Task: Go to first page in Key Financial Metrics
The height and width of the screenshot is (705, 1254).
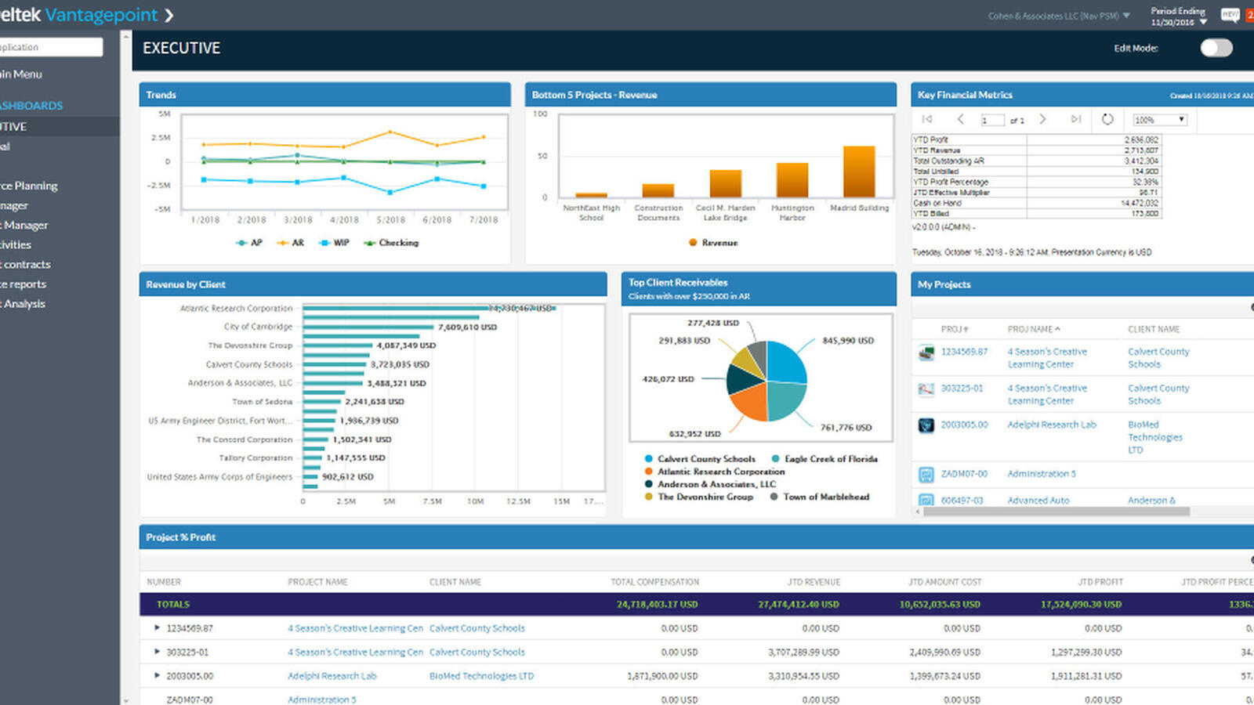Action: point(927,119)
